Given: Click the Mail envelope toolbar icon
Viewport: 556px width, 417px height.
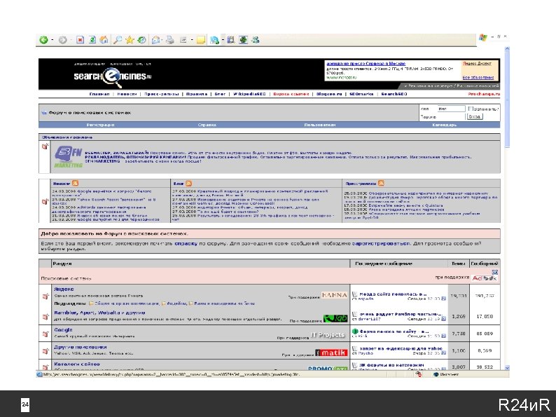Looking at the screenshot, I should click(x=155, y=40).
